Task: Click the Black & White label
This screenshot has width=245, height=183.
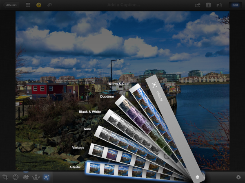Action: tap(90, 112)
